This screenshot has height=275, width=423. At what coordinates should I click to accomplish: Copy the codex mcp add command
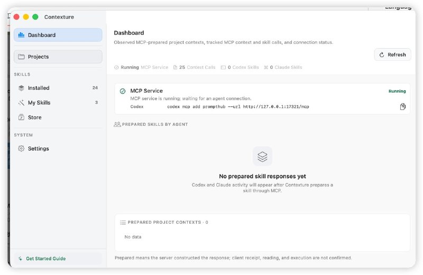(402, 107)
